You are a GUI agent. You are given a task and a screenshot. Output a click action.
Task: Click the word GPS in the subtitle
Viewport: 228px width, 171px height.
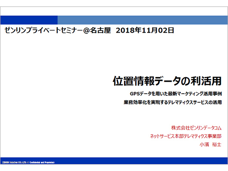(x=135, y=94)
